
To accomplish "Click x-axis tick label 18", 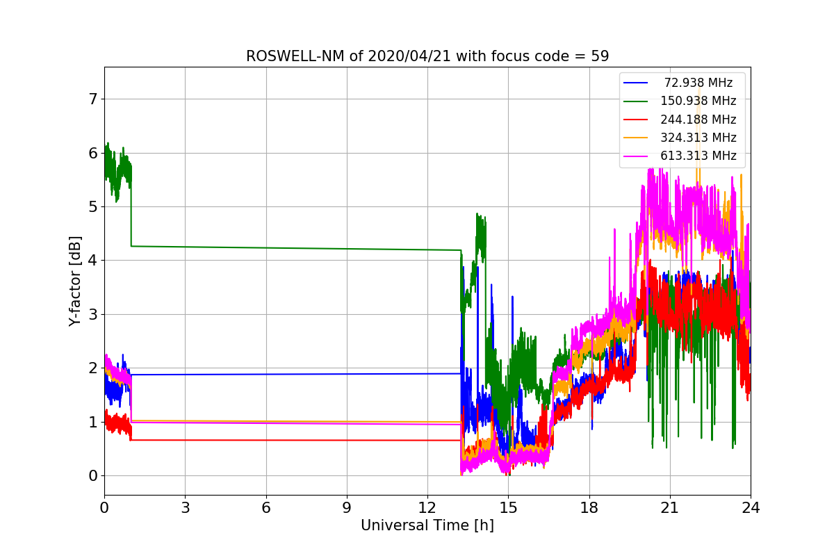I will pyautogui.click(x=589, y=508).
